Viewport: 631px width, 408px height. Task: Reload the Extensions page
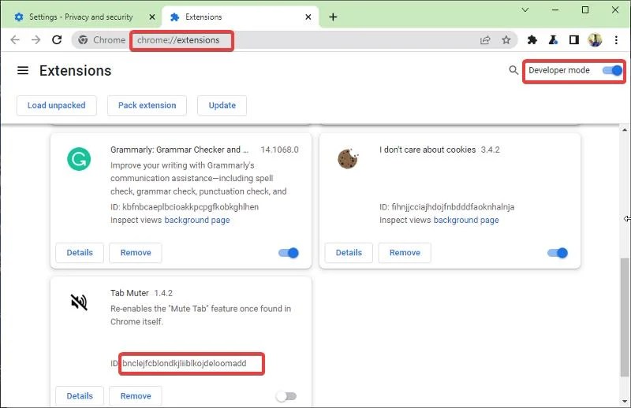click(x=57, y=40)
